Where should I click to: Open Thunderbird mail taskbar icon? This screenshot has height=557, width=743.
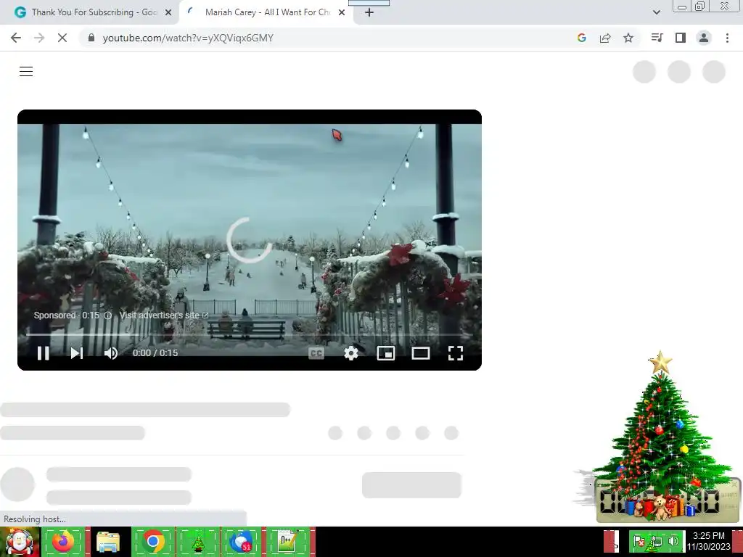click(242, 542)
